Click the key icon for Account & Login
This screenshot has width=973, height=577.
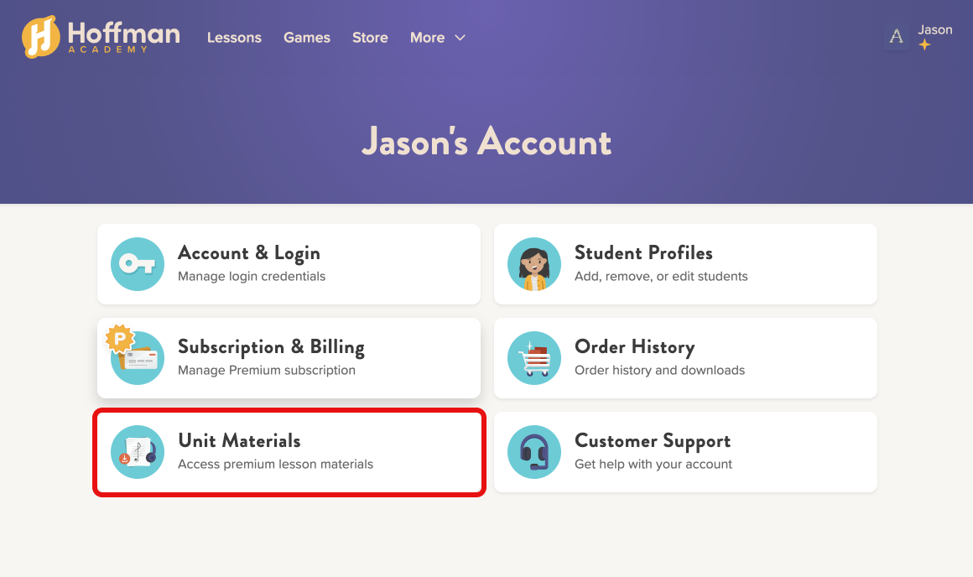click(x=138, y=264)
